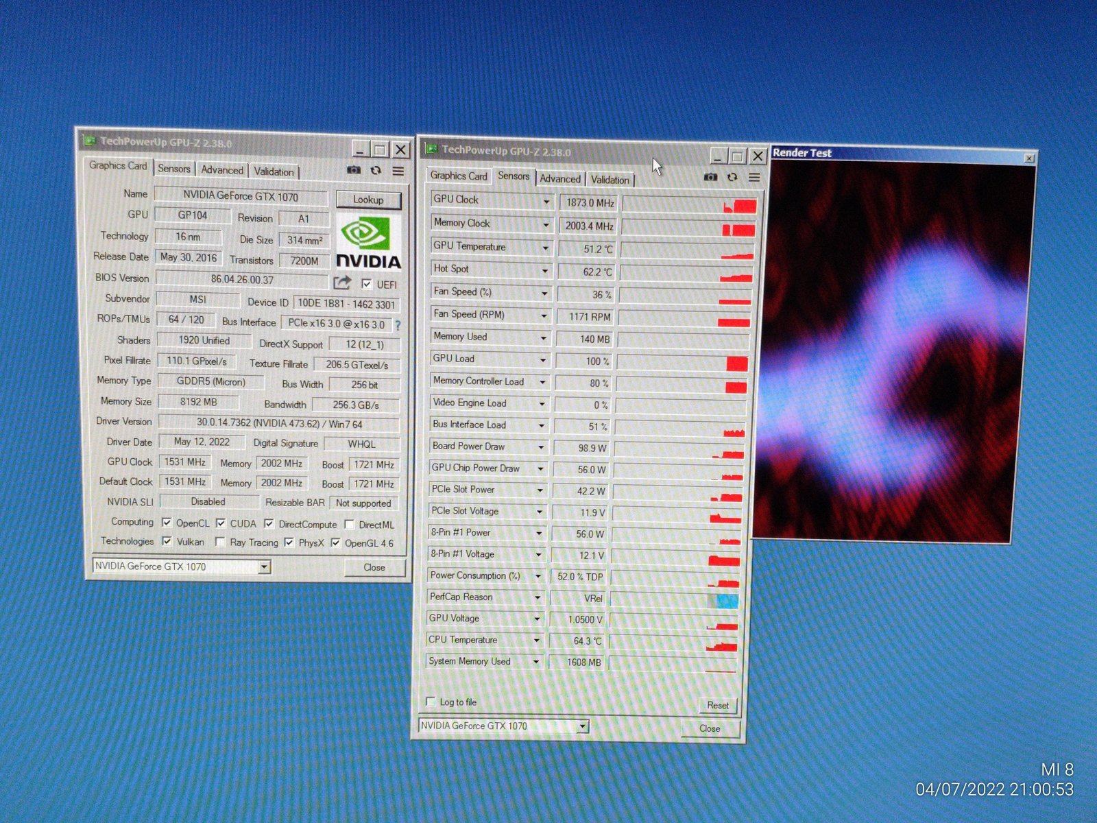
Task: Open GPU Clock sensor dropdown
Action: point(546,202)
